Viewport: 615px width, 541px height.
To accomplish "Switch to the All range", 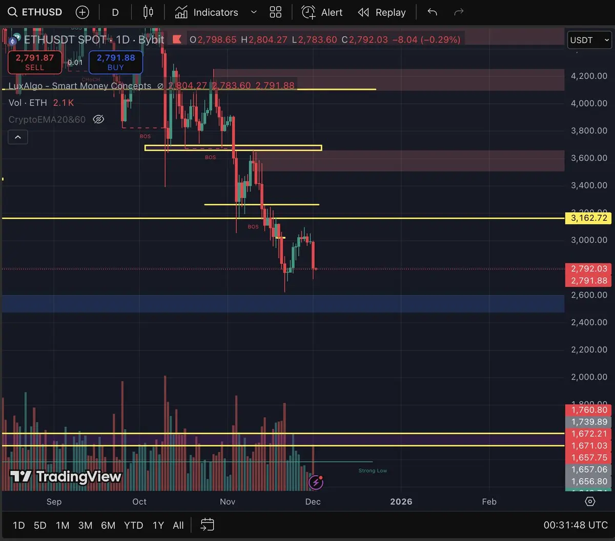I will click(178, 525).
